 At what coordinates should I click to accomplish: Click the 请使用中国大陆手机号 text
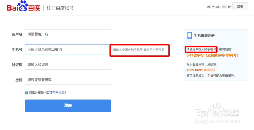click(x=201, y=49)
